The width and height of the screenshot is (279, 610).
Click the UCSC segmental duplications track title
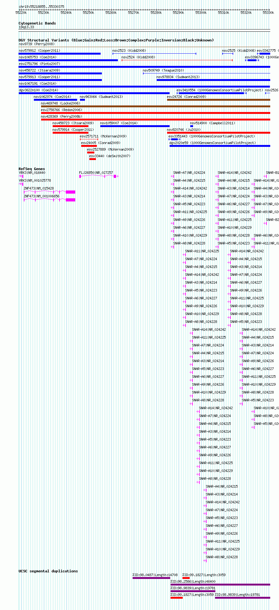48,571
